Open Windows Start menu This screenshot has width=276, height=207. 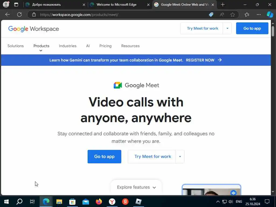[6, 202]
